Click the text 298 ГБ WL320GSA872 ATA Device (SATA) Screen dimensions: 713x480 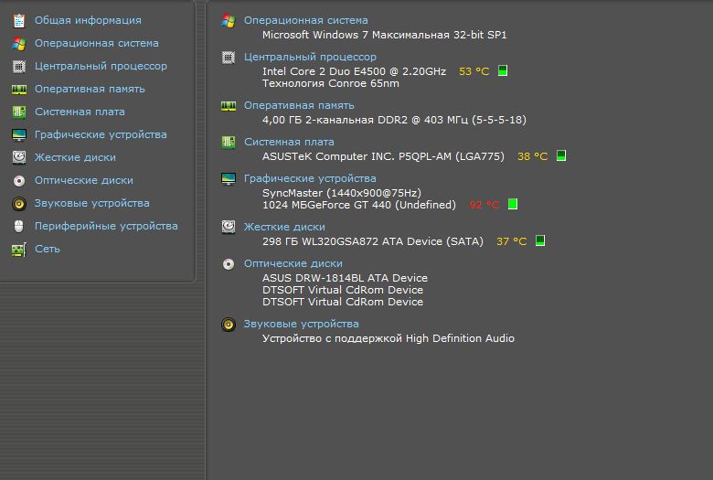(372, 241)
